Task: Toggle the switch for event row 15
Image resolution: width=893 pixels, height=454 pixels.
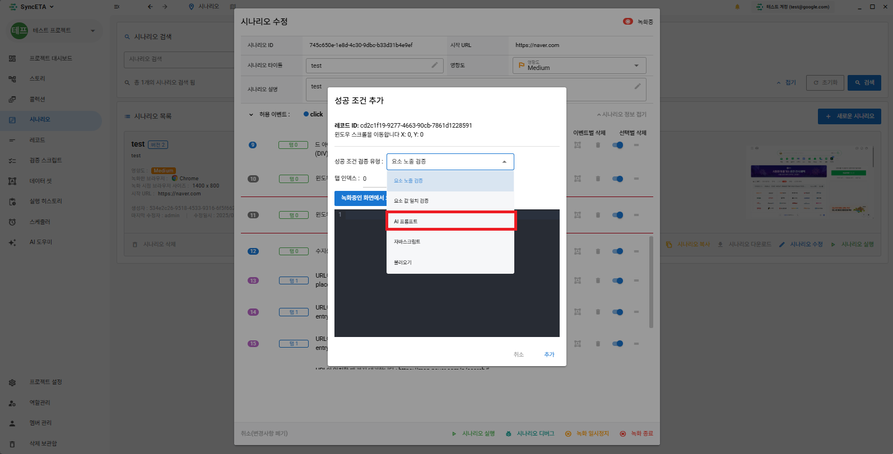Action: coord(618,344)
